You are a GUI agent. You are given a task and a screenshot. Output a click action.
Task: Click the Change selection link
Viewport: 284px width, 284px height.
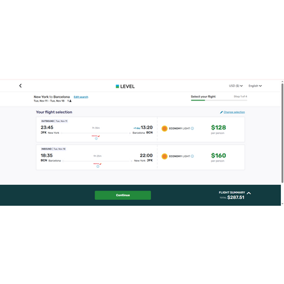click(x=234, y=112)
